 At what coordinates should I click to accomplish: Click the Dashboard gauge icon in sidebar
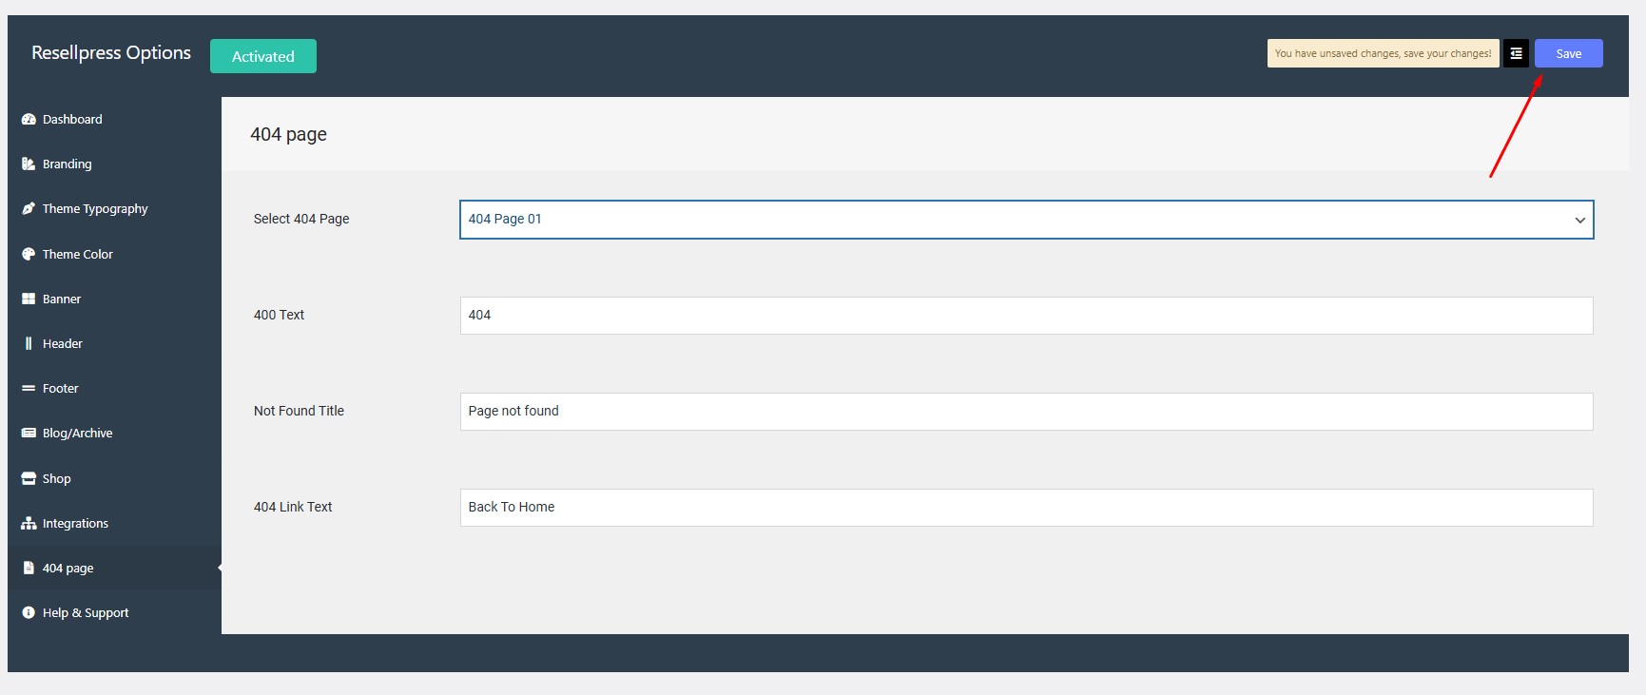(29, 120)
